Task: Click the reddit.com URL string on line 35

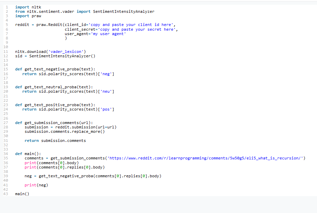Action: coord(205,158)
